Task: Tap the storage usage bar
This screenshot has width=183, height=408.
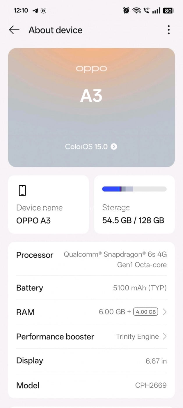Action: pyautogui.click(x=134, y=189)
